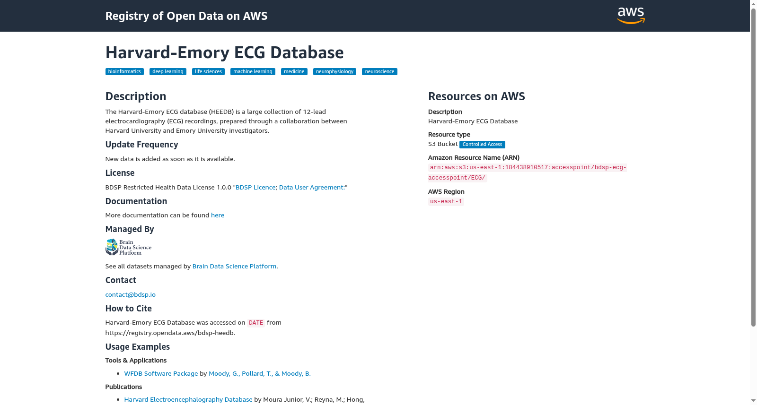Follow the documentation 'here' link
The width and height of the screenshot is (757, 405).
coord(218,215)
